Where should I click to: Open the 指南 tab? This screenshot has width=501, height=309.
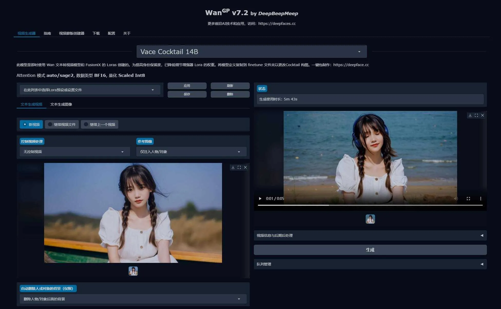pos(47,33)
